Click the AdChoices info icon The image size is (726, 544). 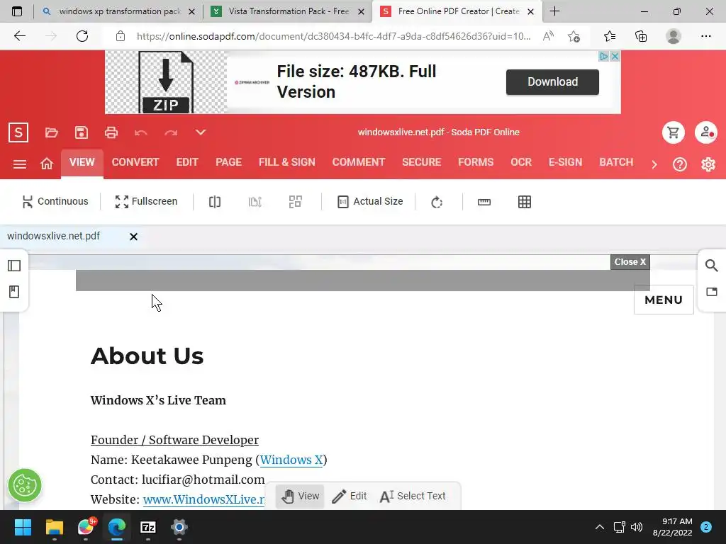pos(604,57)
